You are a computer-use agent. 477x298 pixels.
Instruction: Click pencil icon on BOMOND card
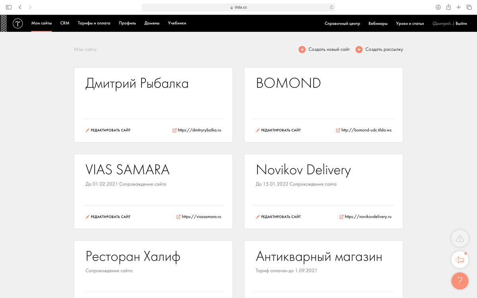point(258,130)
